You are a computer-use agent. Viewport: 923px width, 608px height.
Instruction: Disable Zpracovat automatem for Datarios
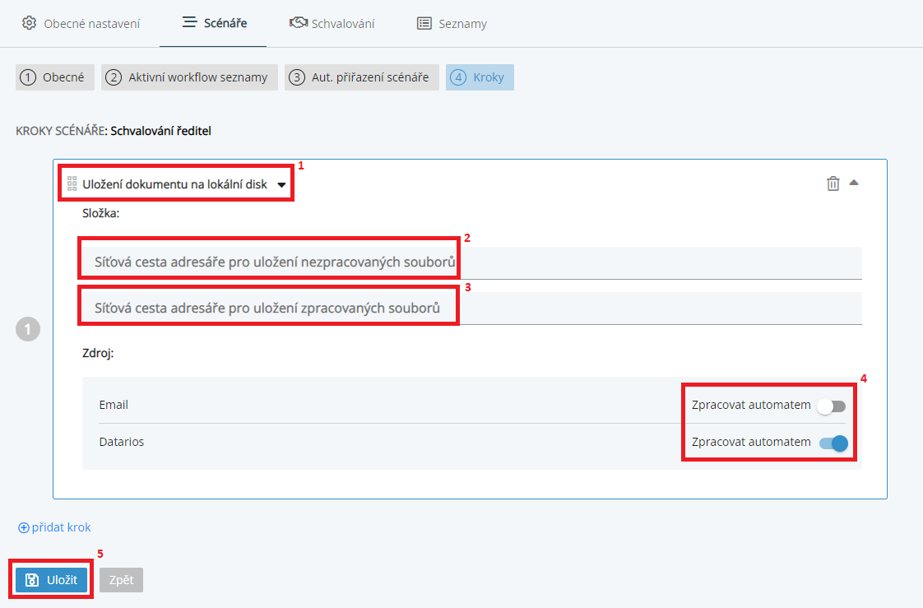point(833,443)
